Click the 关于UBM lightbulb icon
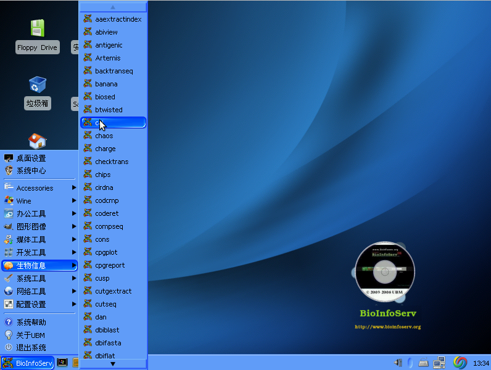 click(9, 335)
